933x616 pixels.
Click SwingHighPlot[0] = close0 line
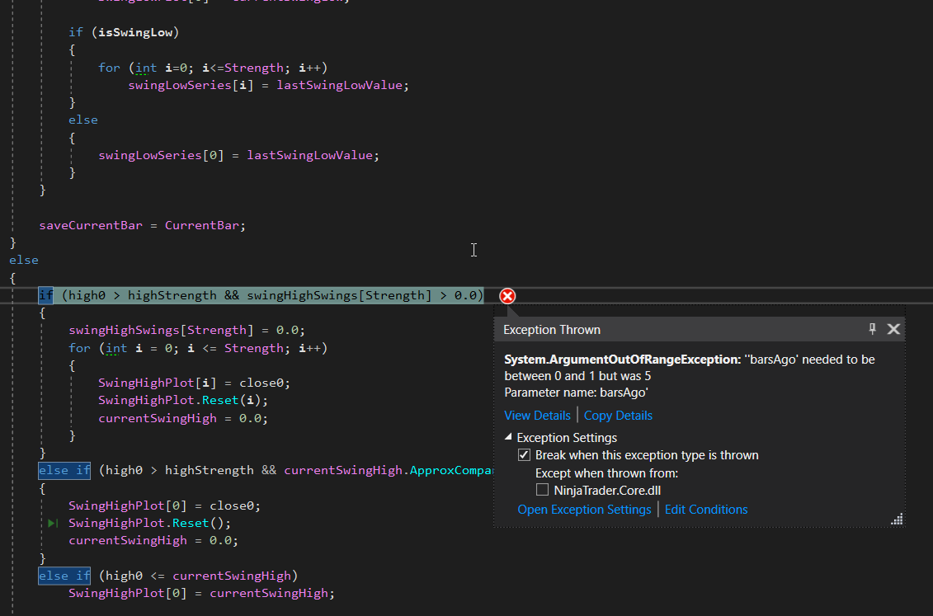tap(164, 505)
